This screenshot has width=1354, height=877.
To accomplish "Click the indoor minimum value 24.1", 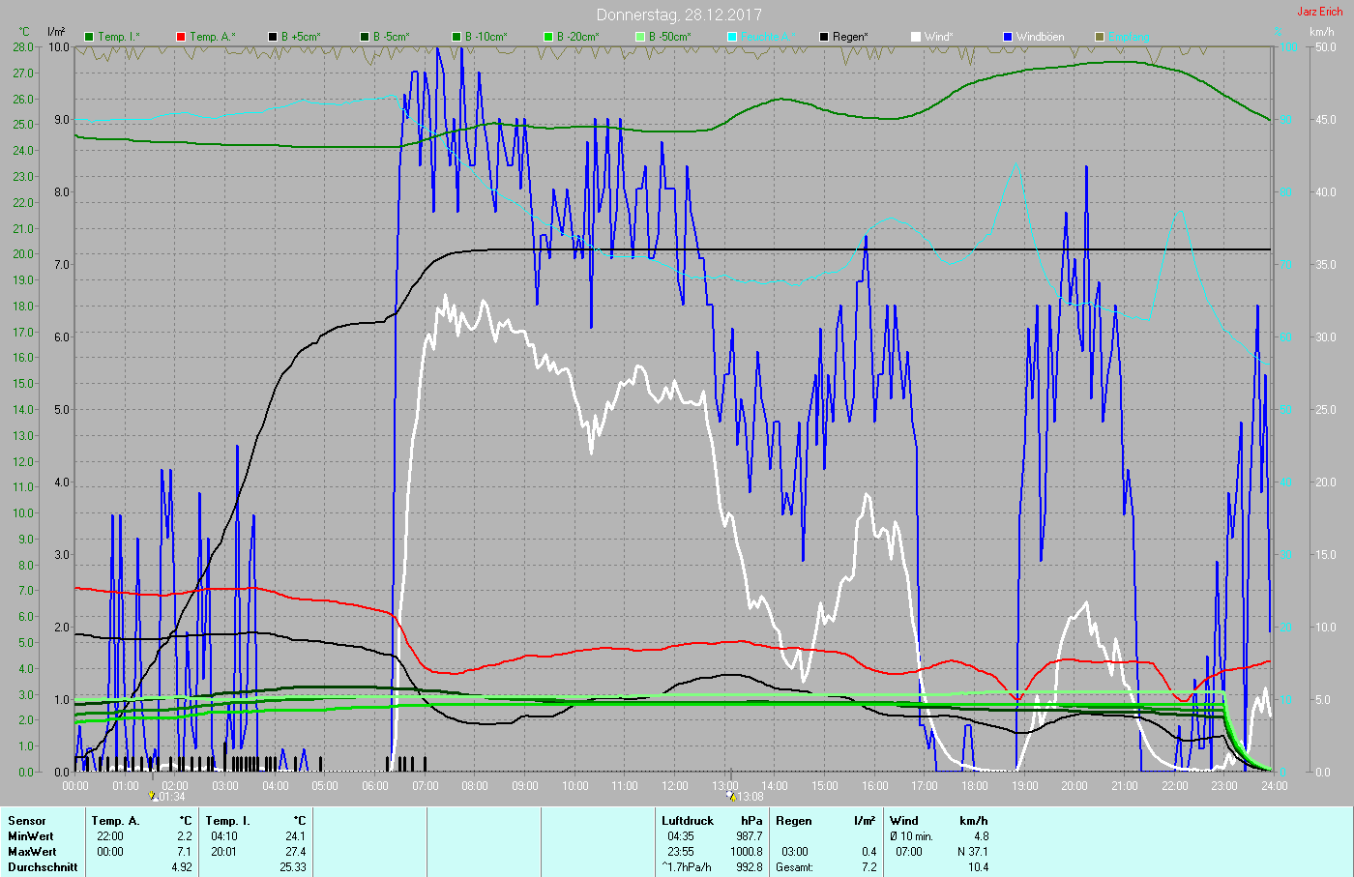I will [x=295, y=836].
